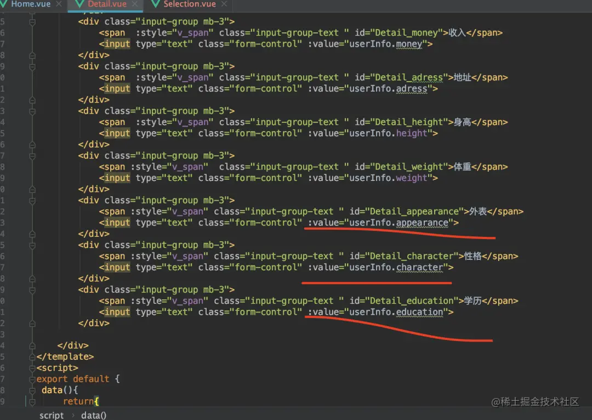Close the Home.vue tab
This screenshot has width=592, height=420.
[59, 4]
